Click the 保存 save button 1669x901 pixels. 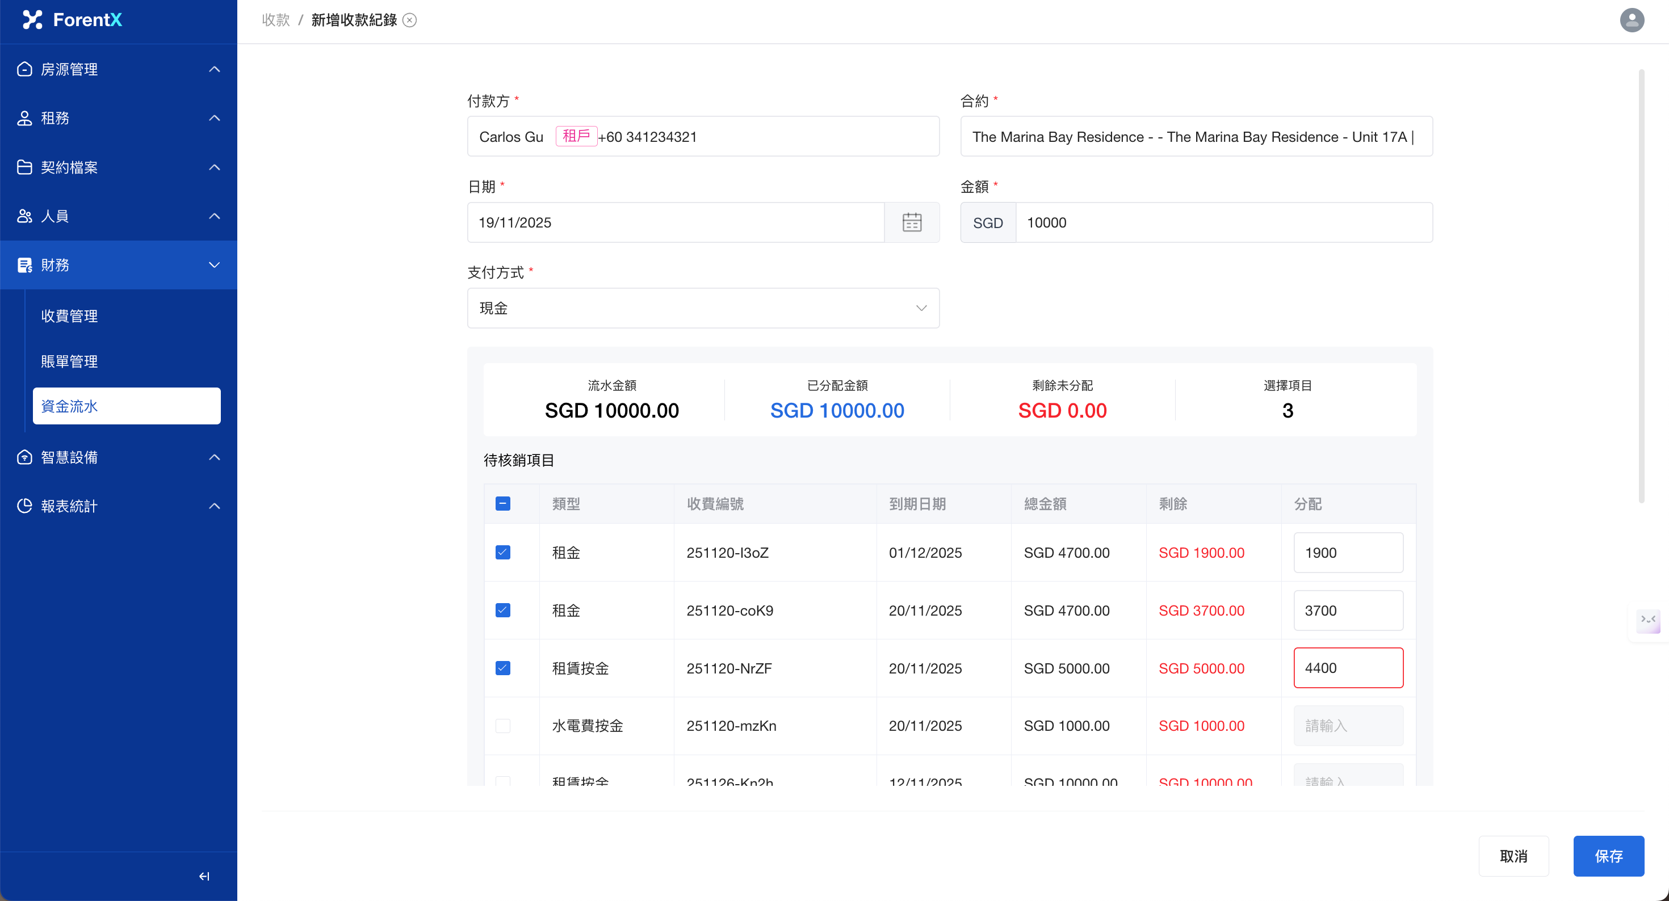pyautogui.click(x=1608, y=856)
